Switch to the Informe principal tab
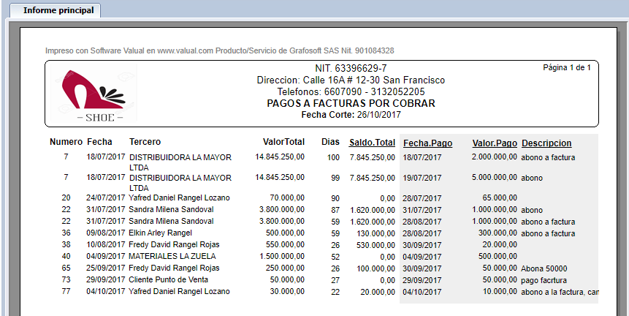Image resolution: width=629 pixels, height=316 pixels. (58, 11)
